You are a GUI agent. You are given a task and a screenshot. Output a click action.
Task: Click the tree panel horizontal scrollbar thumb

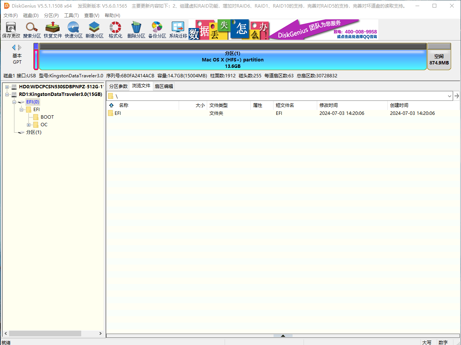pyautogui.click(x=45, y=333)
